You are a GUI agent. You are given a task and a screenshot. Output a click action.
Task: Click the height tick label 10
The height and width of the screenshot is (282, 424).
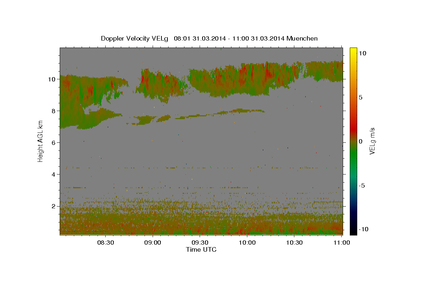click(52, 79)
